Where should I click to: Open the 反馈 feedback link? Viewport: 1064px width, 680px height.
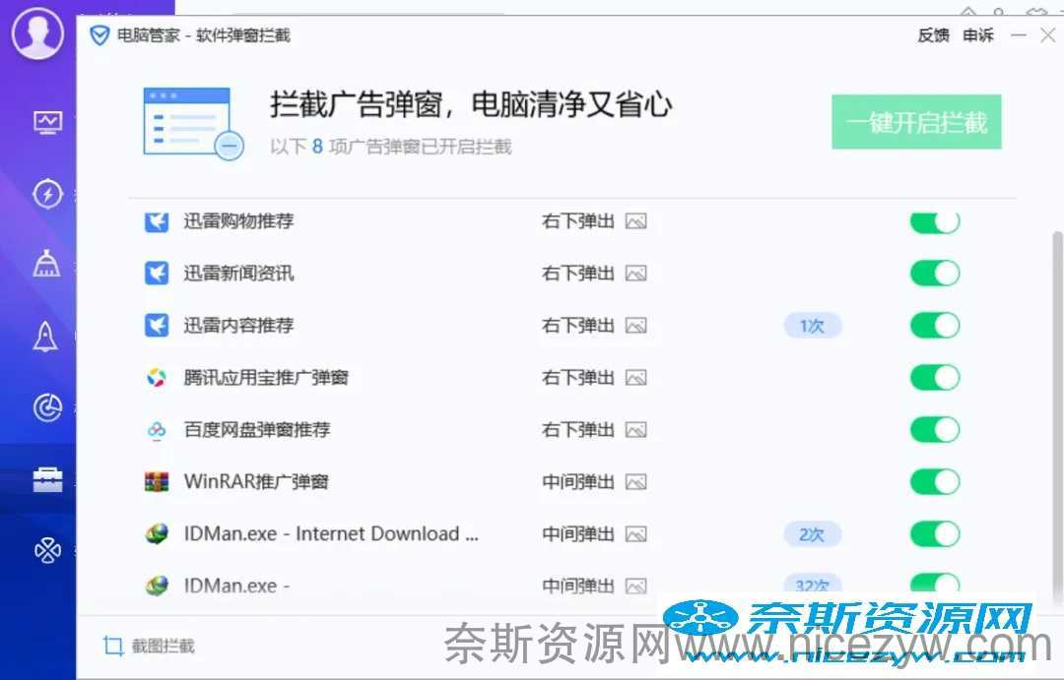click(933, 35)
